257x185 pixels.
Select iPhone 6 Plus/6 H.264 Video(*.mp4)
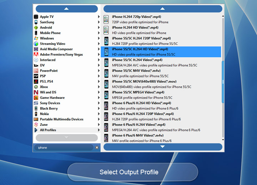tap(161, 127)
